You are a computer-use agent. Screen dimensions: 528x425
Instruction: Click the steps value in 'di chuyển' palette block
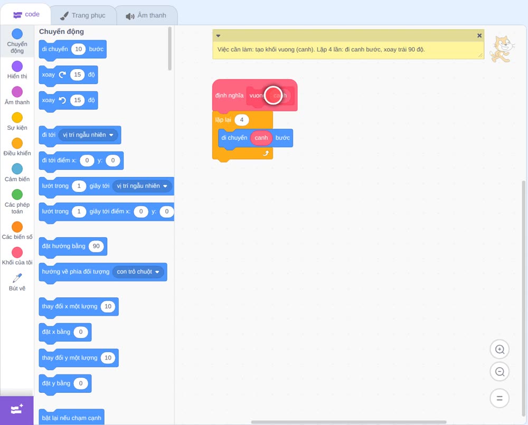79,49
